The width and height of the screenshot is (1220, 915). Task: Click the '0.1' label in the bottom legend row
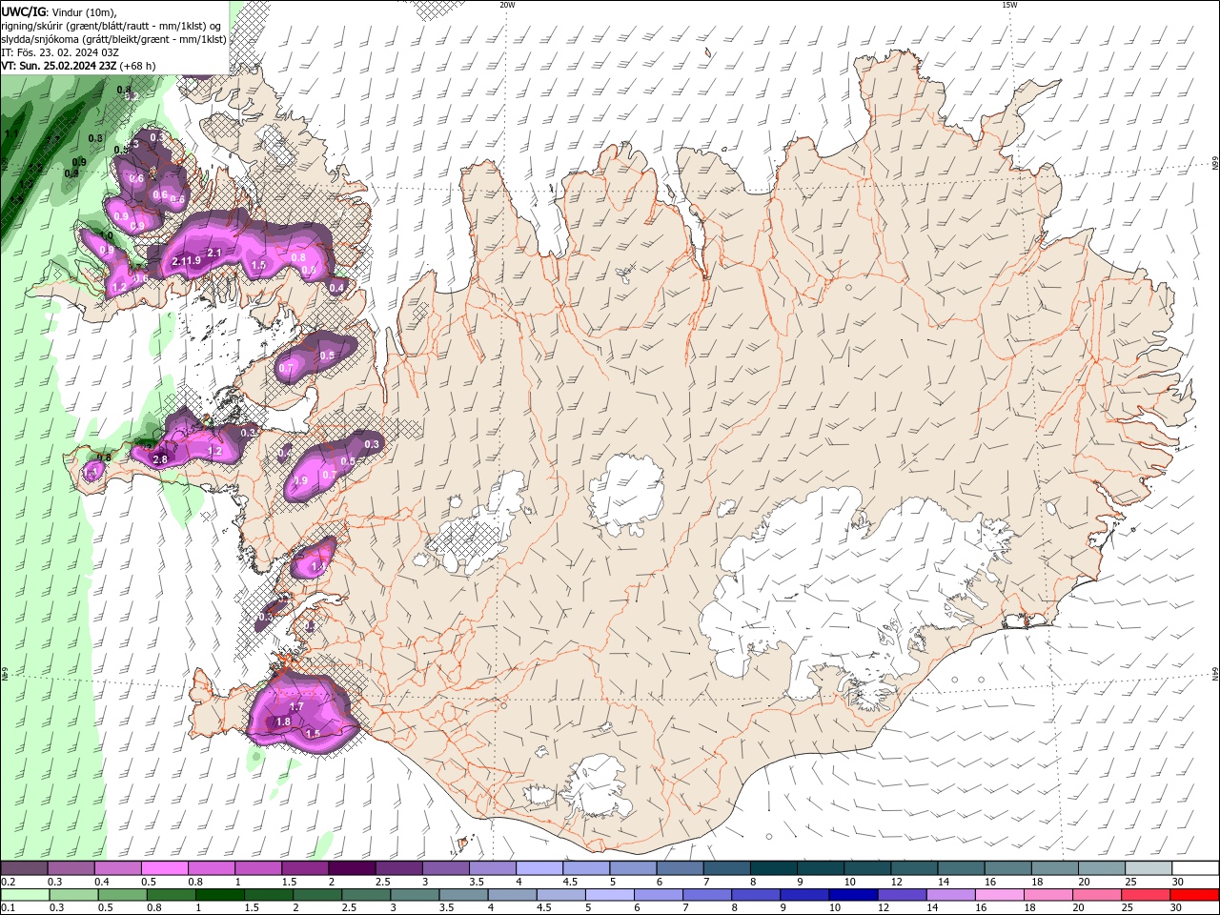point(8,907)
